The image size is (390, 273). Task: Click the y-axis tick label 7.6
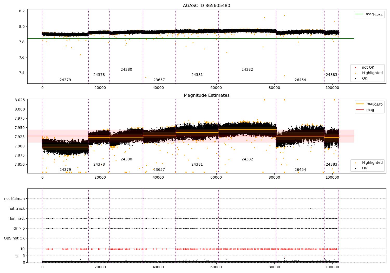tap(22, 57)
